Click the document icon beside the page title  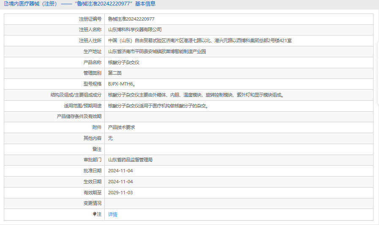pyautogui.click(x=6, y=4)
